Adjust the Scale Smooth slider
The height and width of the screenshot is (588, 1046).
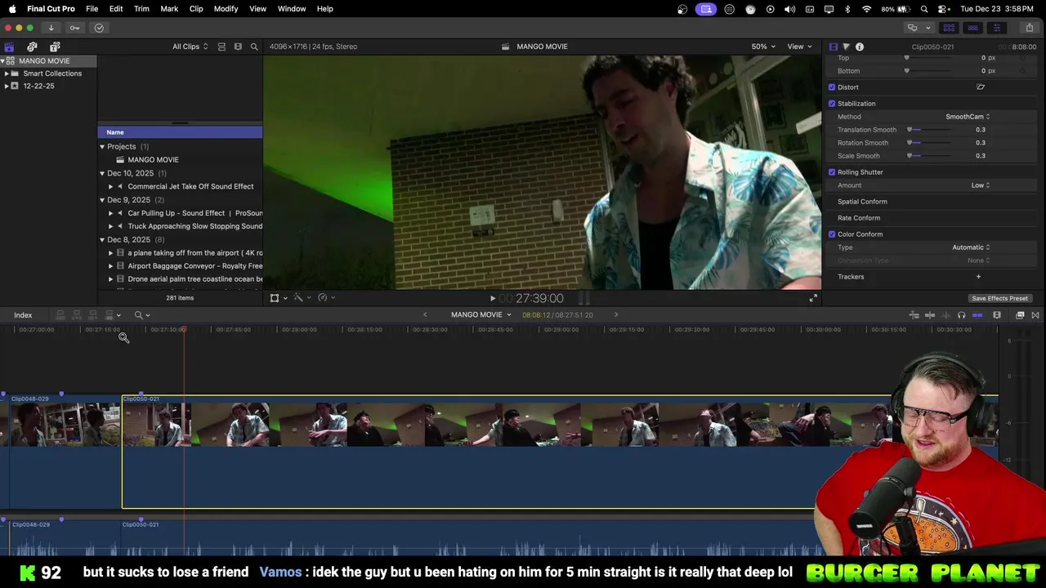(x=929, y=156)
